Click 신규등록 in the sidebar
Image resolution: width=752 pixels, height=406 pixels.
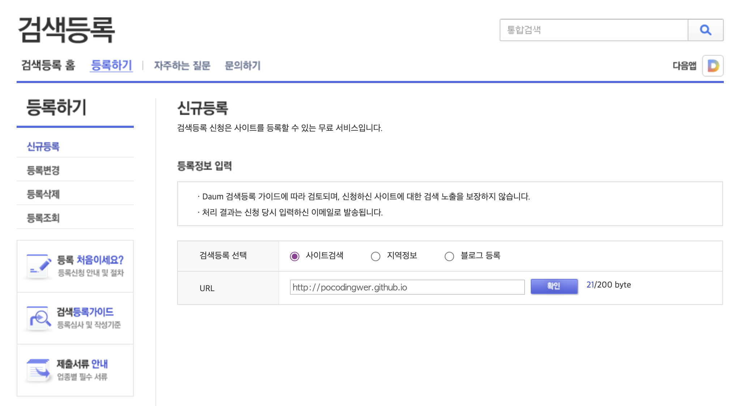(x=43, y=147)
